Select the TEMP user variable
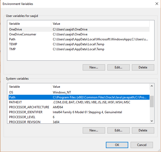The image size is (161, 152). [x=79, y=44]
